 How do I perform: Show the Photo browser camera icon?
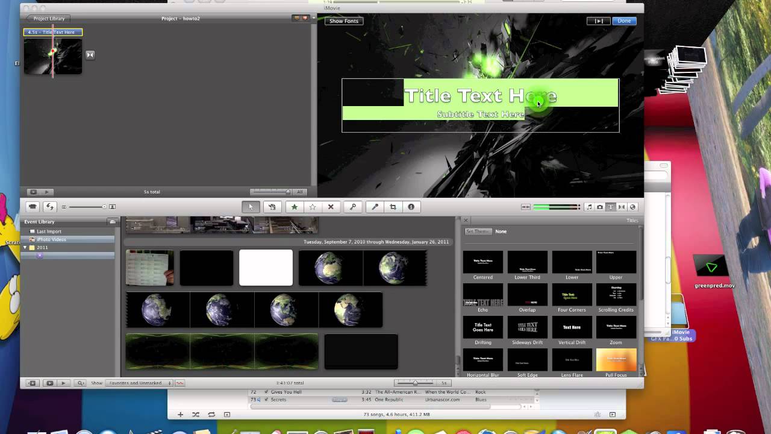click(600, 207)
